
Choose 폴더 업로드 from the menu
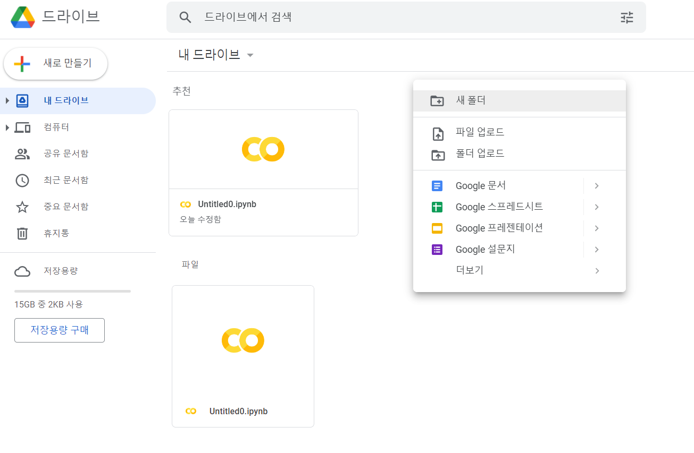click(520, 154)
